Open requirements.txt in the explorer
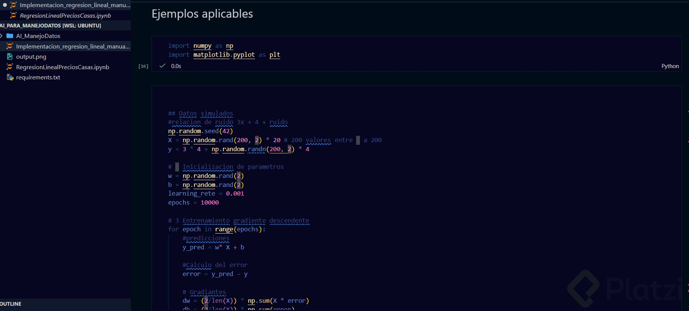This screenshot has height=311, width=689. [x=38, y=77]
